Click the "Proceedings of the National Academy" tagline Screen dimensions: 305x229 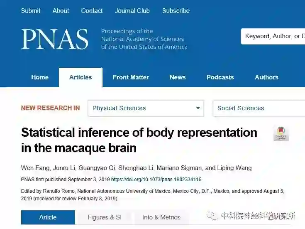[144, 39]
